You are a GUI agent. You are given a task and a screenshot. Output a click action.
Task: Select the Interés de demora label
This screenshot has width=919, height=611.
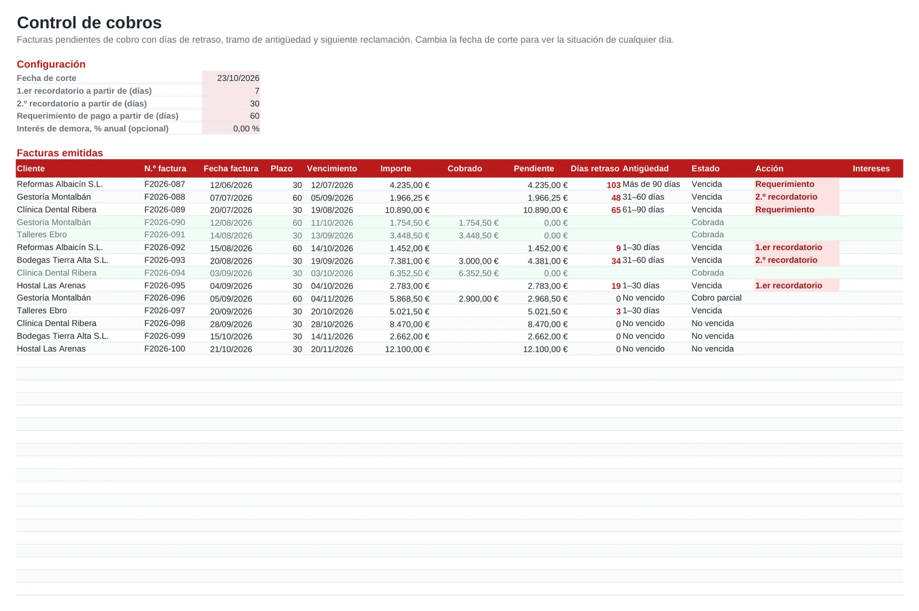click(92, 129)
